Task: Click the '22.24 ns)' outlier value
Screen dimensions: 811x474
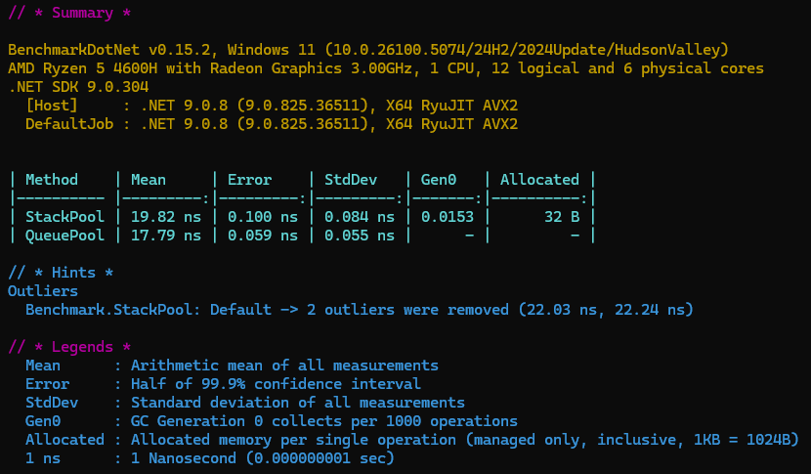Action: pyautogui.click(x=654, y=310)
